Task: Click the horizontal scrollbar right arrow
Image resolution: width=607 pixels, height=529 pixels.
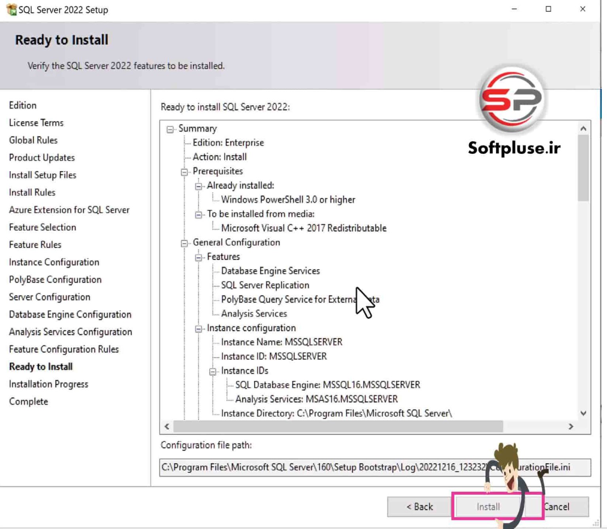Action: 571,427
